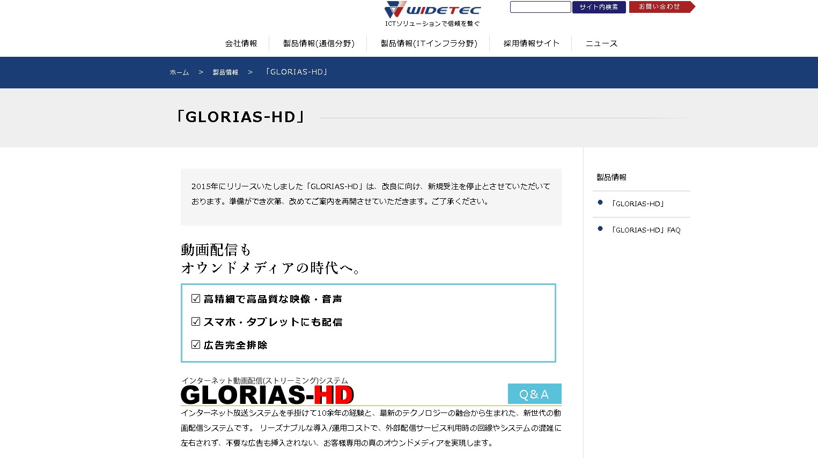
Task: Click the Q&A button
Action: coord(534,394)
